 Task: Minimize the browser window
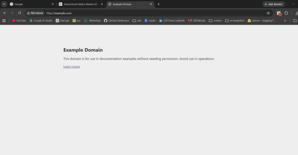point(293,4)
